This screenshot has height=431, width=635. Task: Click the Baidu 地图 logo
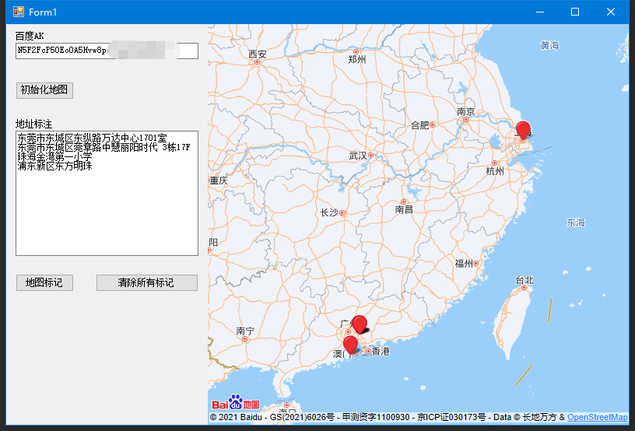click(236, 403)
